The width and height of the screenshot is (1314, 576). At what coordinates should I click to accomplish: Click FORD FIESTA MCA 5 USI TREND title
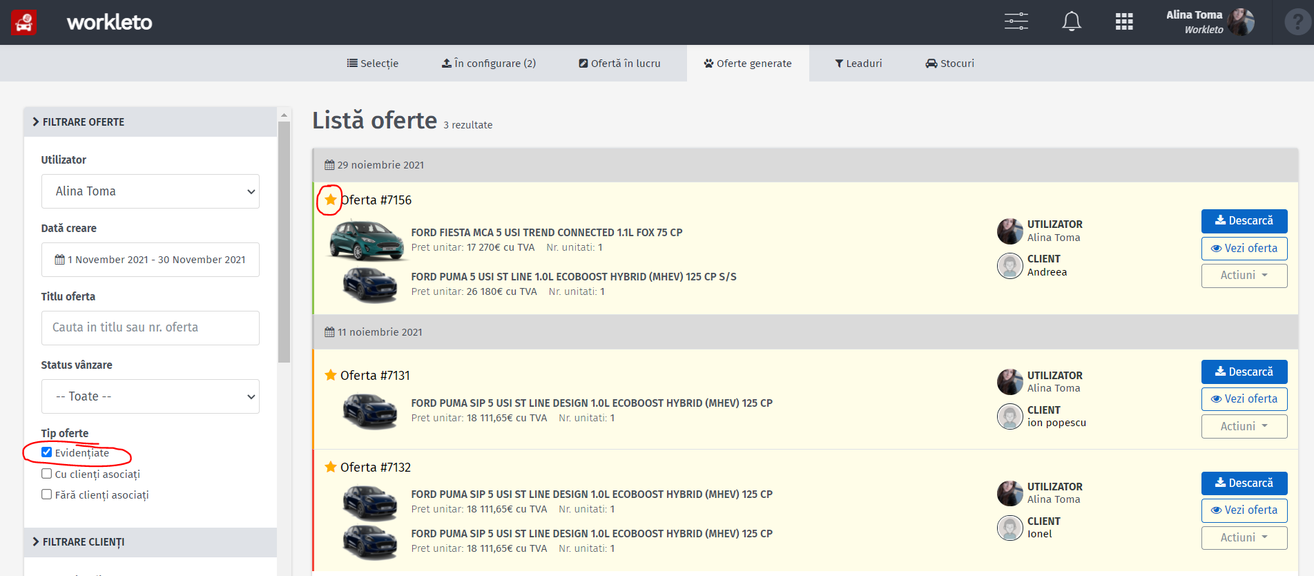point(547,233)
